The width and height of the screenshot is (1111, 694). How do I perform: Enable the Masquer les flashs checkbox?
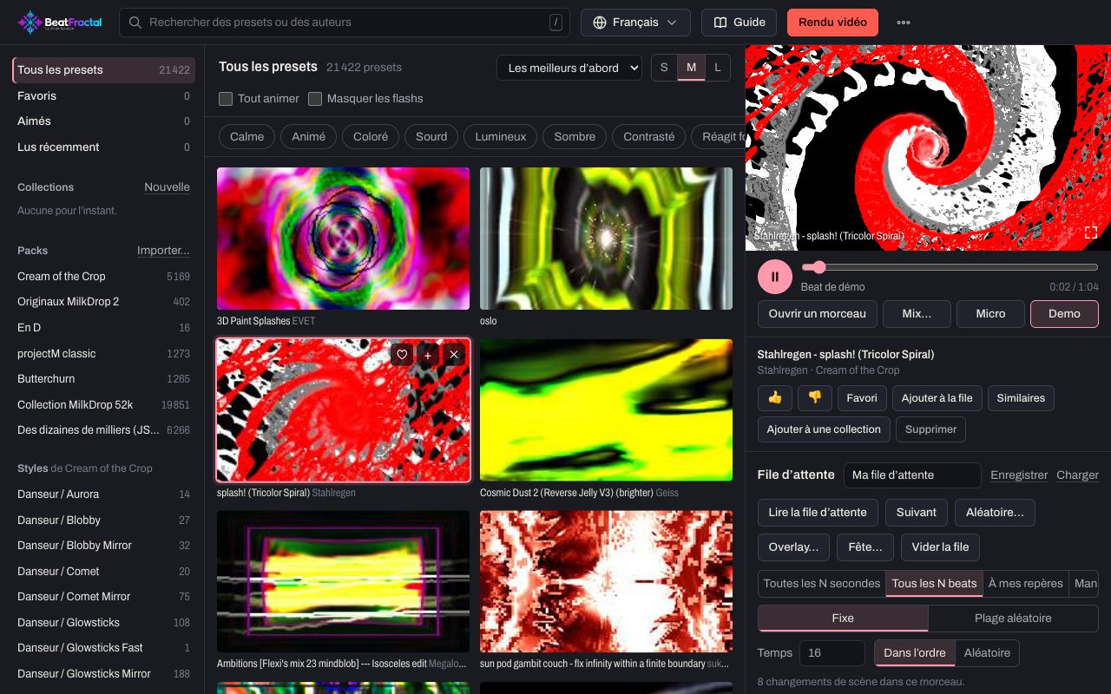coord(315,99)
